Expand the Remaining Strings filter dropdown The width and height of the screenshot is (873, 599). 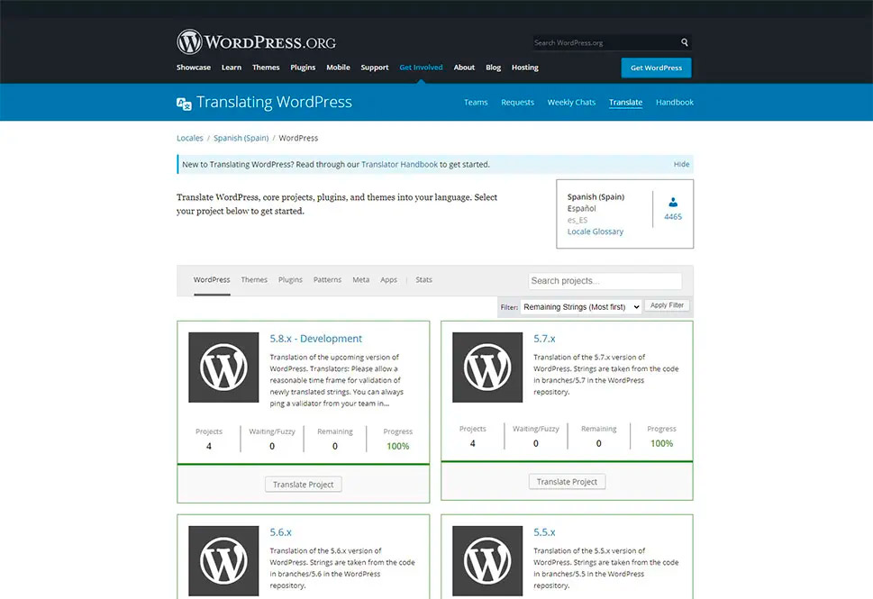tap(581, 306)
